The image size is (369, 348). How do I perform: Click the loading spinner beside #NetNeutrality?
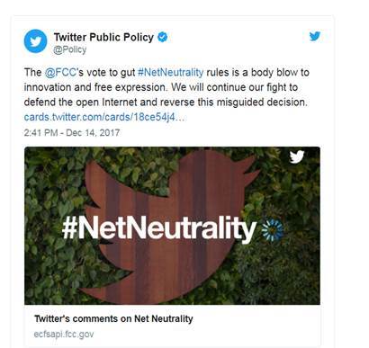point(273,230)
